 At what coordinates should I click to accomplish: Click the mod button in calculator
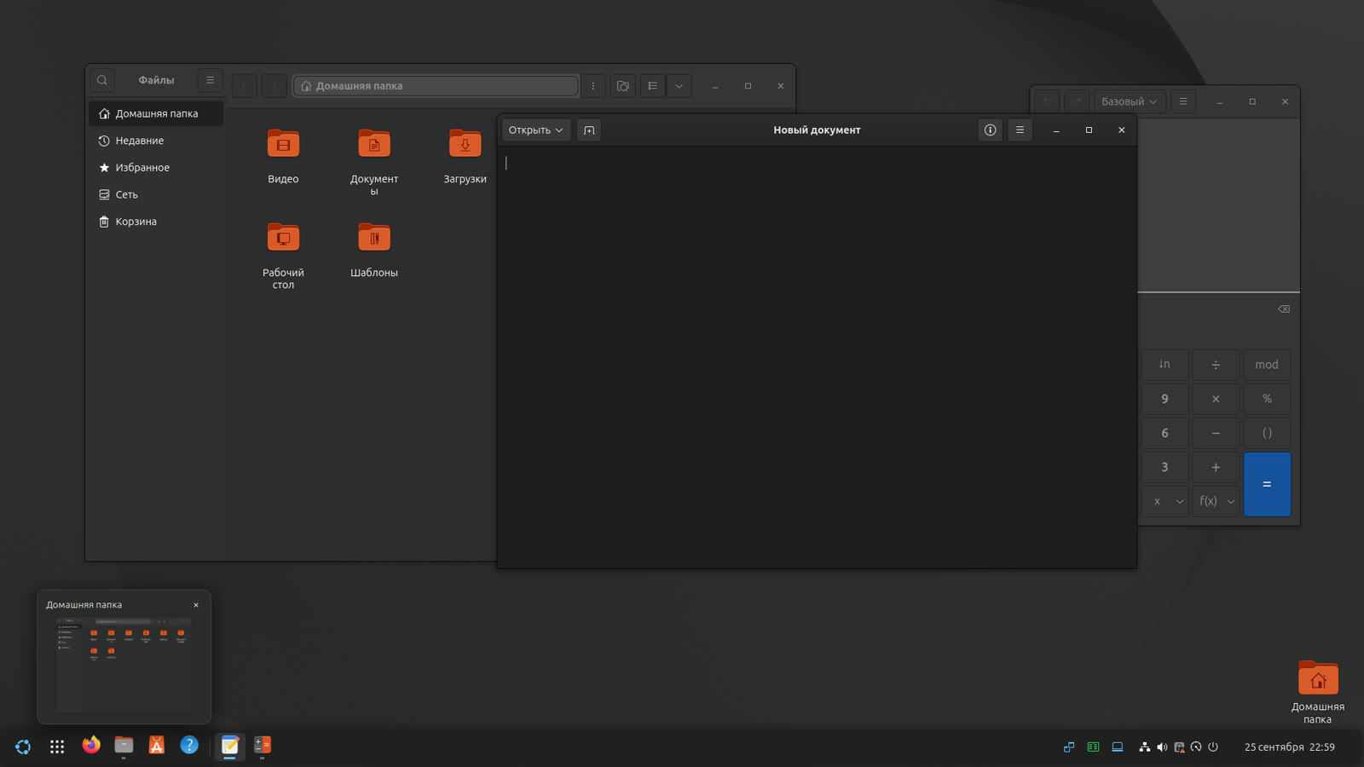1267,365
